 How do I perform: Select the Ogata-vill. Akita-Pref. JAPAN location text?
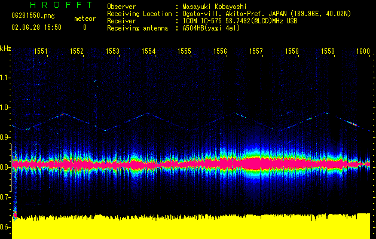pyautogui.click(x=267, y=14)
